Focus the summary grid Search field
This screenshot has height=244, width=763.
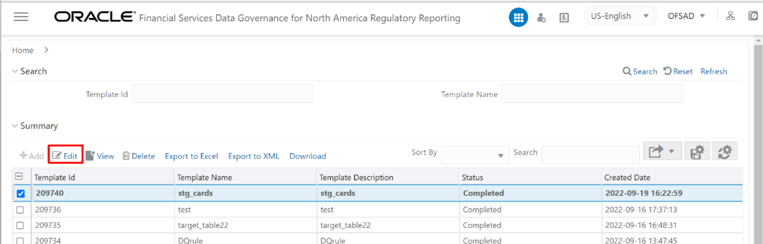click(590, 155)
